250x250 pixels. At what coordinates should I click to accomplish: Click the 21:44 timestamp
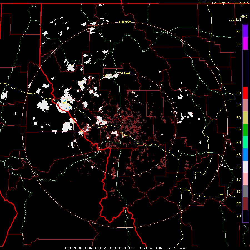tap(178, 248)
